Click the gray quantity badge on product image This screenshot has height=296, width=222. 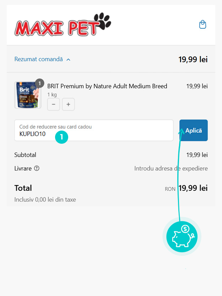(x=40, y=83)
